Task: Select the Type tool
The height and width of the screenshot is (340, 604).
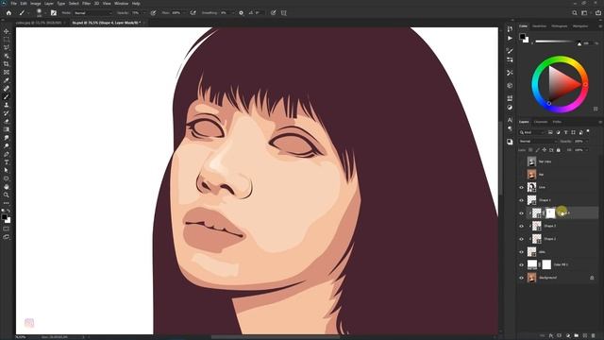Action: 7,162
